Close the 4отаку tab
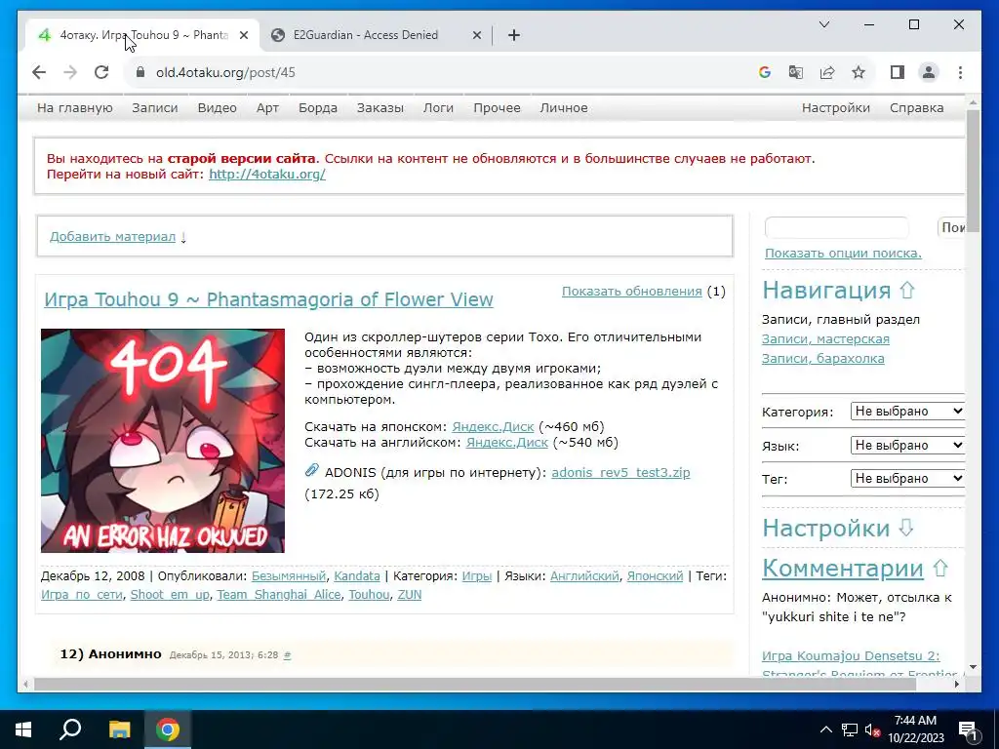 pos(243,35)
